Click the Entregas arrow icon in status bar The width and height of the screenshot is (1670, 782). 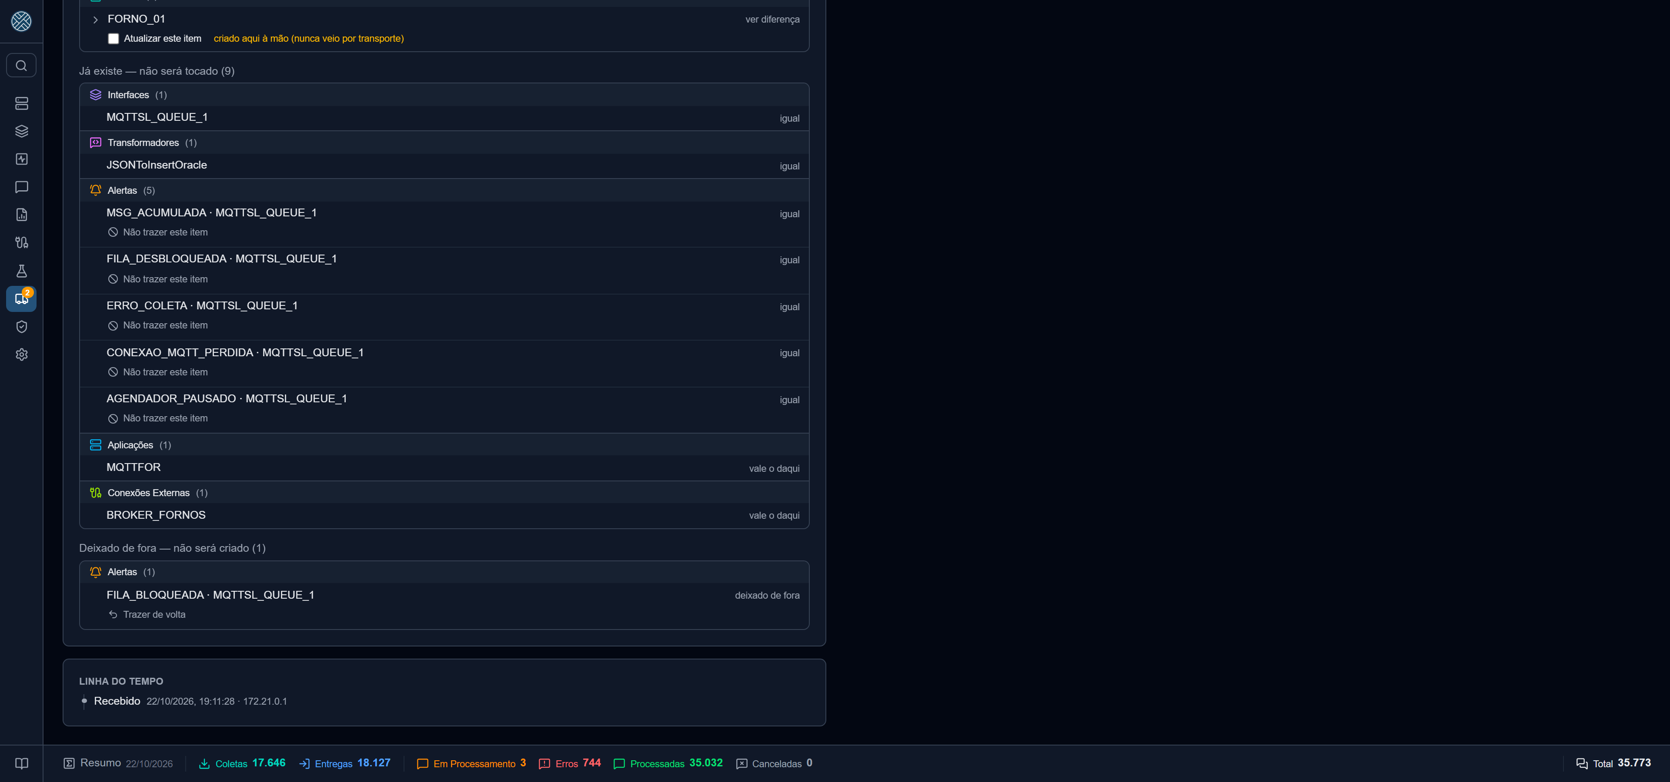point(304,764)
